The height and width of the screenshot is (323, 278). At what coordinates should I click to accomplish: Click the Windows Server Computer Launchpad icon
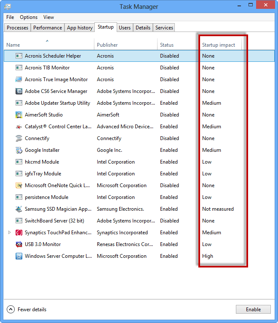click(19, 256)
